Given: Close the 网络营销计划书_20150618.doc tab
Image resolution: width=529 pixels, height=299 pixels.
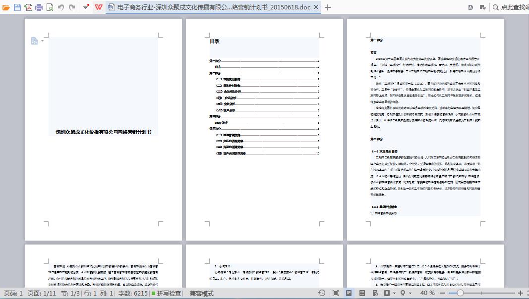Looking at the screenshot, I should [x=316, y=7].
